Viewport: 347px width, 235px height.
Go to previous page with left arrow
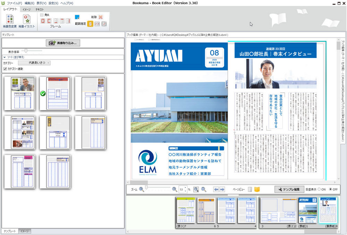(216, 190)
